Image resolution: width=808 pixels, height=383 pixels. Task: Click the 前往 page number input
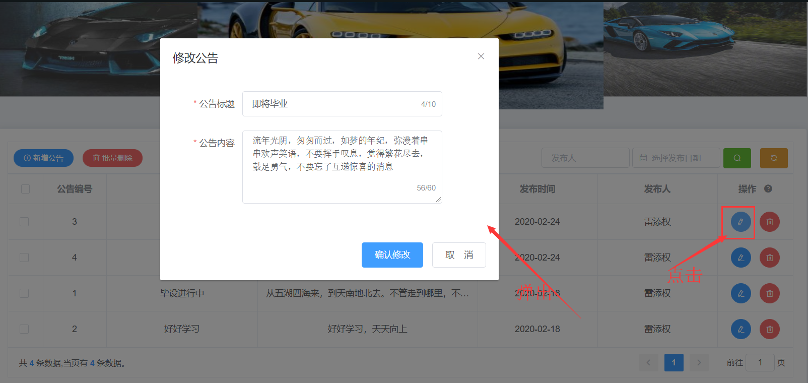pyautogui.click(x=760, y=362)
